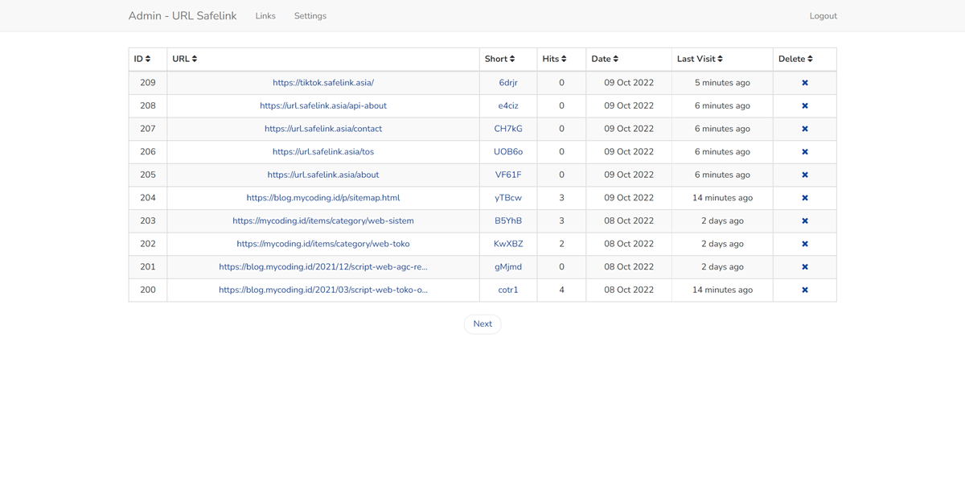Go to Admin - URL Safelink home
This screenshot has height=486, width=965.
tap(183, 16)
